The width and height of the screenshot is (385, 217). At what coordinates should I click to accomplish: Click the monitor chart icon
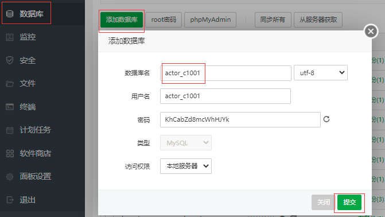pyautogui.click(x=10, y=37)
